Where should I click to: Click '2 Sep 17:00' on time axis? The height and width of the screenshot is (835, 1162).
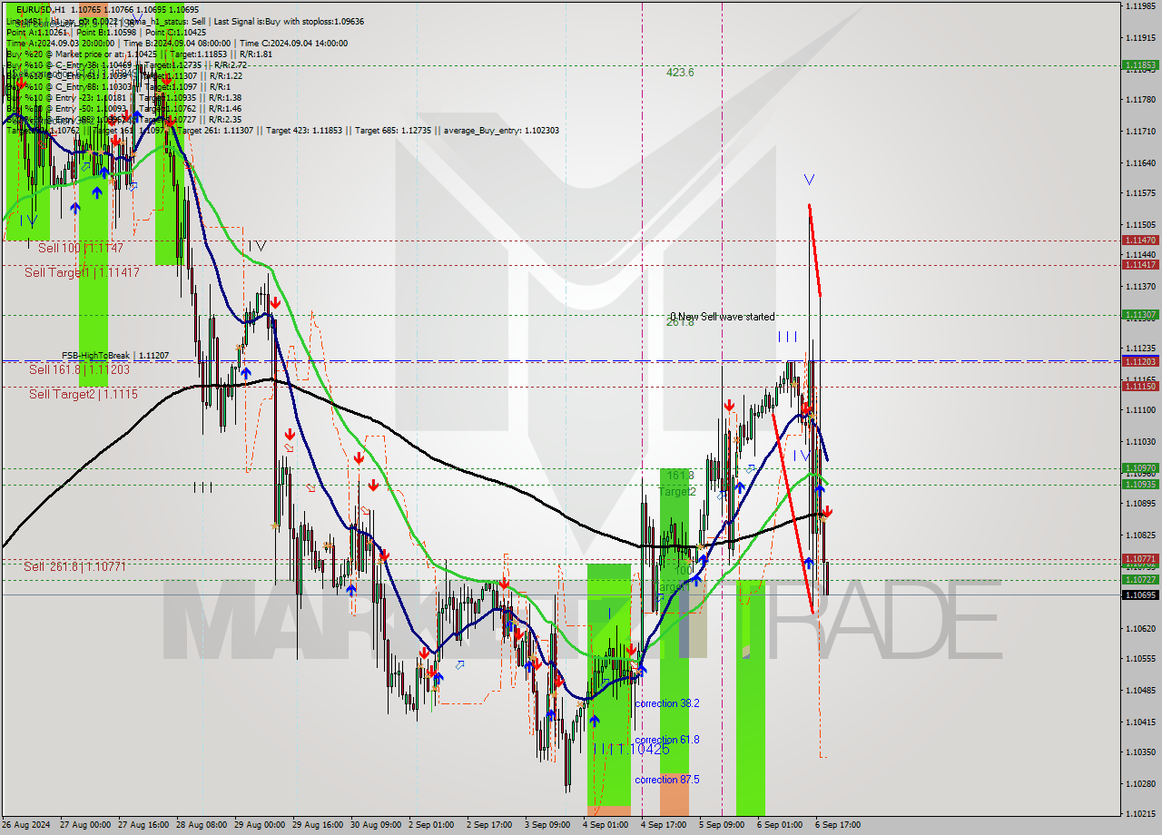point(490,825)
